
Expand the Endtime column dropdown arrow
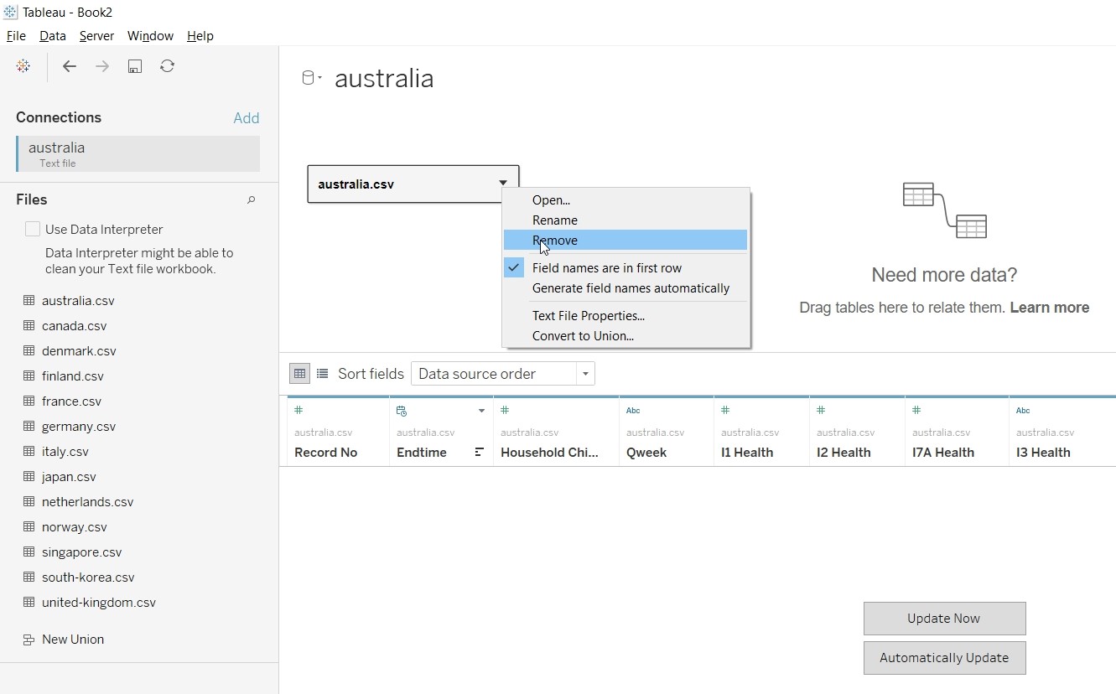(481, 411)
